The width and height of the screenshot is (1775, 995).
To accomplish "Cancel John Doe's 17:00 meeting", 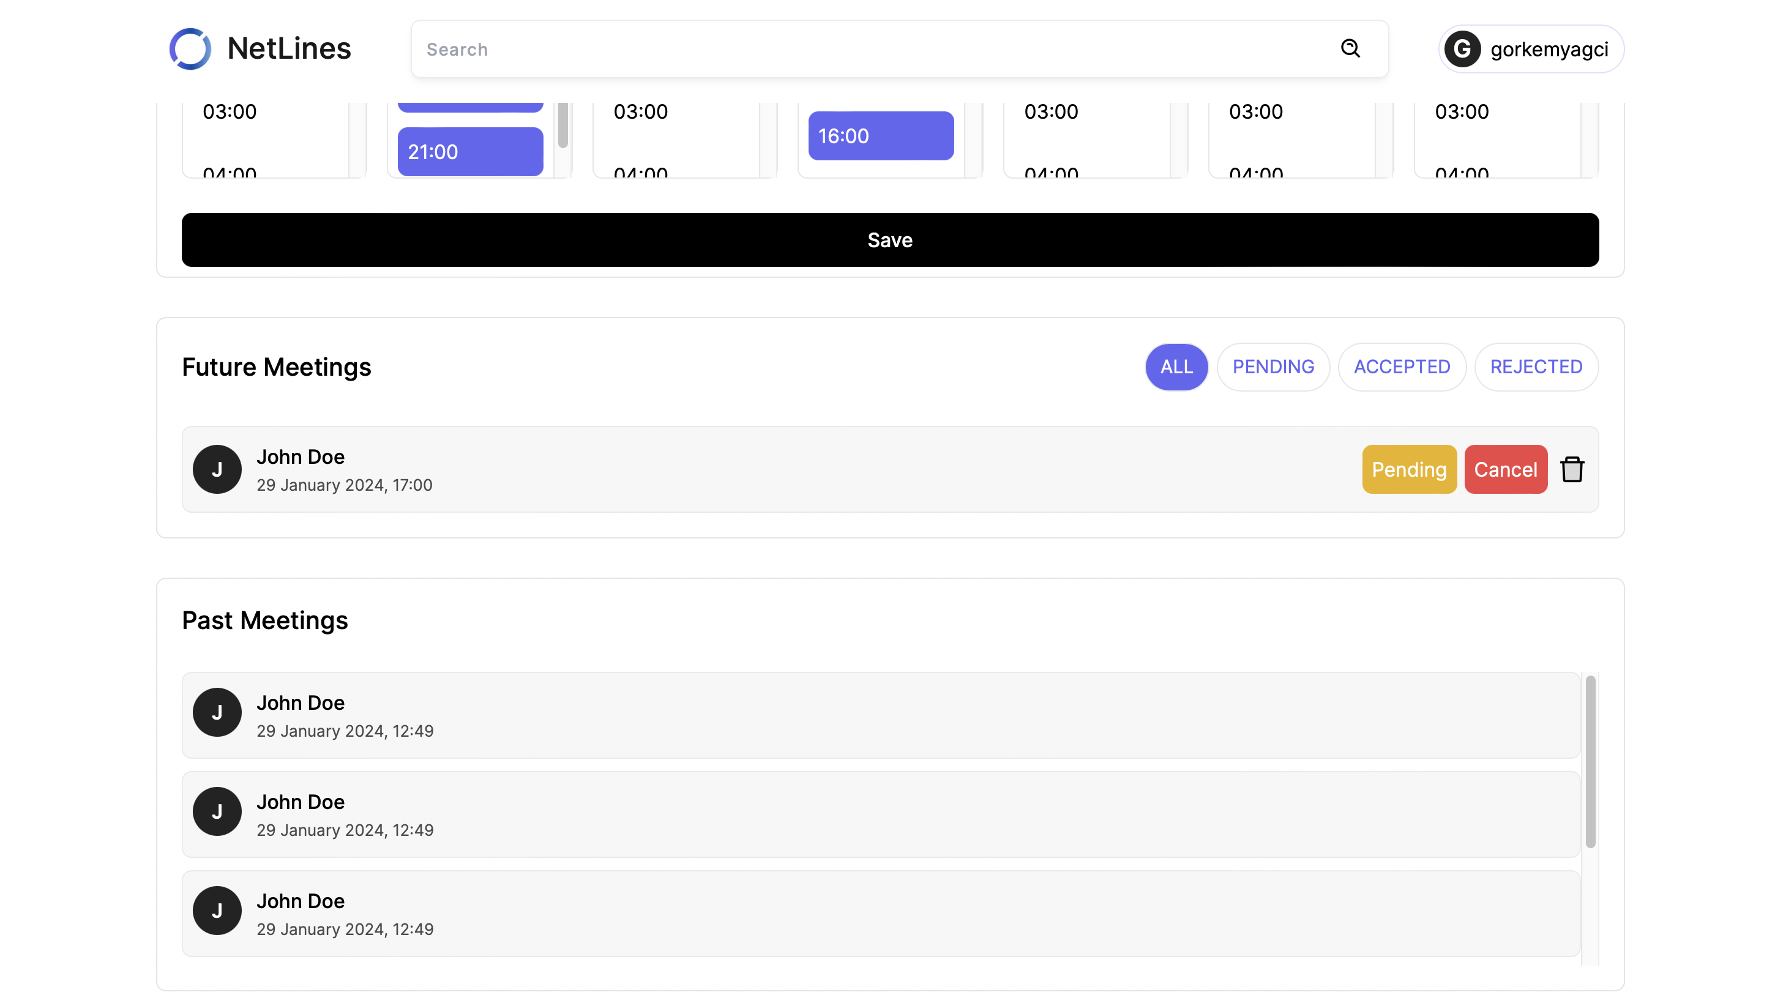I will coord(1506,469).
